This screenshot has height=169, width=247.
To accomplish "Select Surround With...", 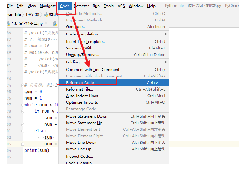I will [x=114, y=48].
